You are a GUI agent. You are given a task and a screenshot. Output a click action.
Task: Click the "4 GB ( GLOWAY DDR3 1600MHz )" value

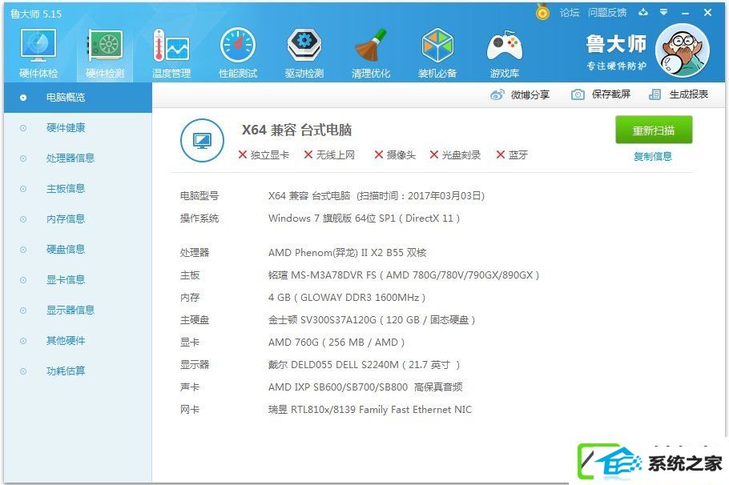point(347,297)
